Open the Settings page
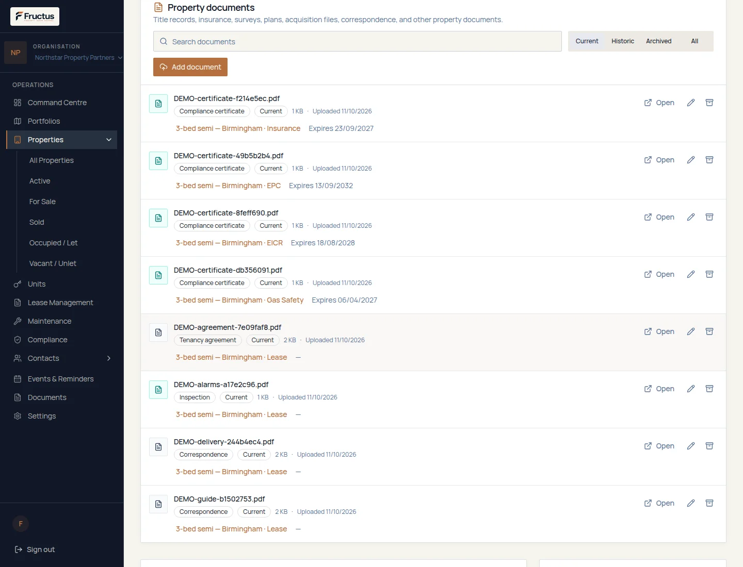The image size is (743, 567). [x=62, y=416]
